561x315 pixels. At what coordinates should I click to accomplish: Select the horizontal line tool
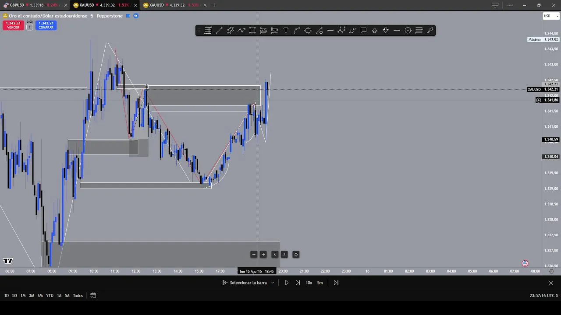(x=330, y=30)
